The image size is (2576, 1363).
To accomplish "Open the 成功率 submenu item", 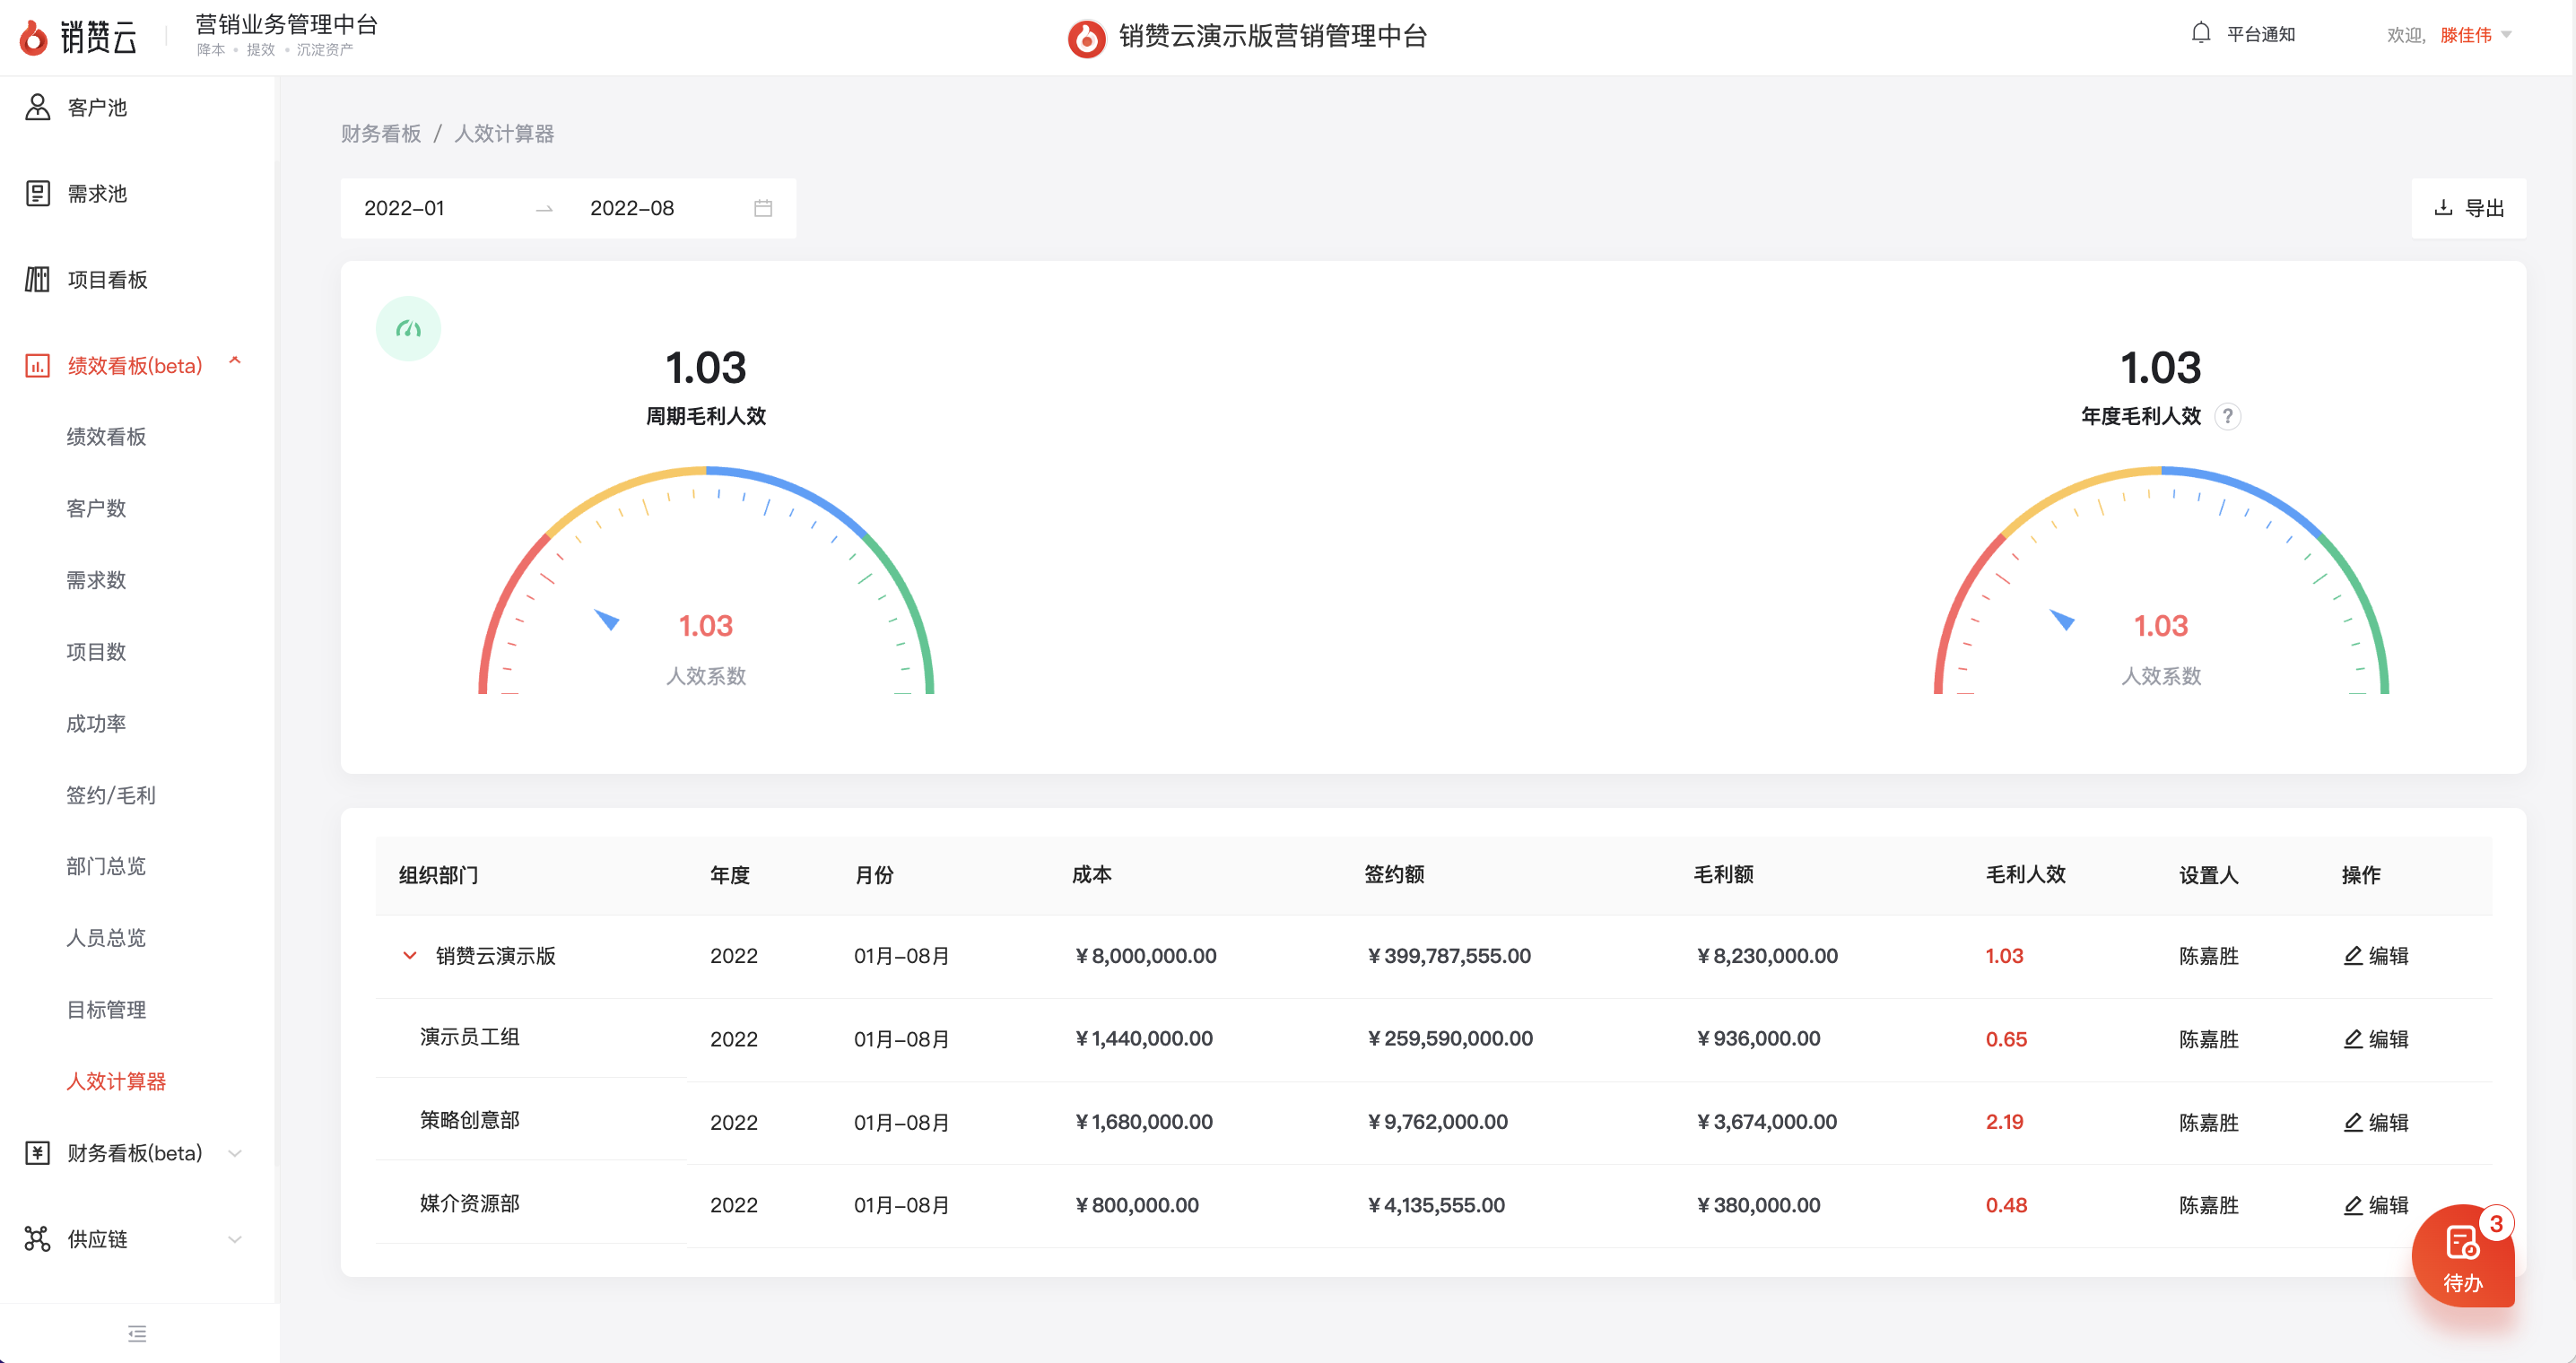I will 96,723.
